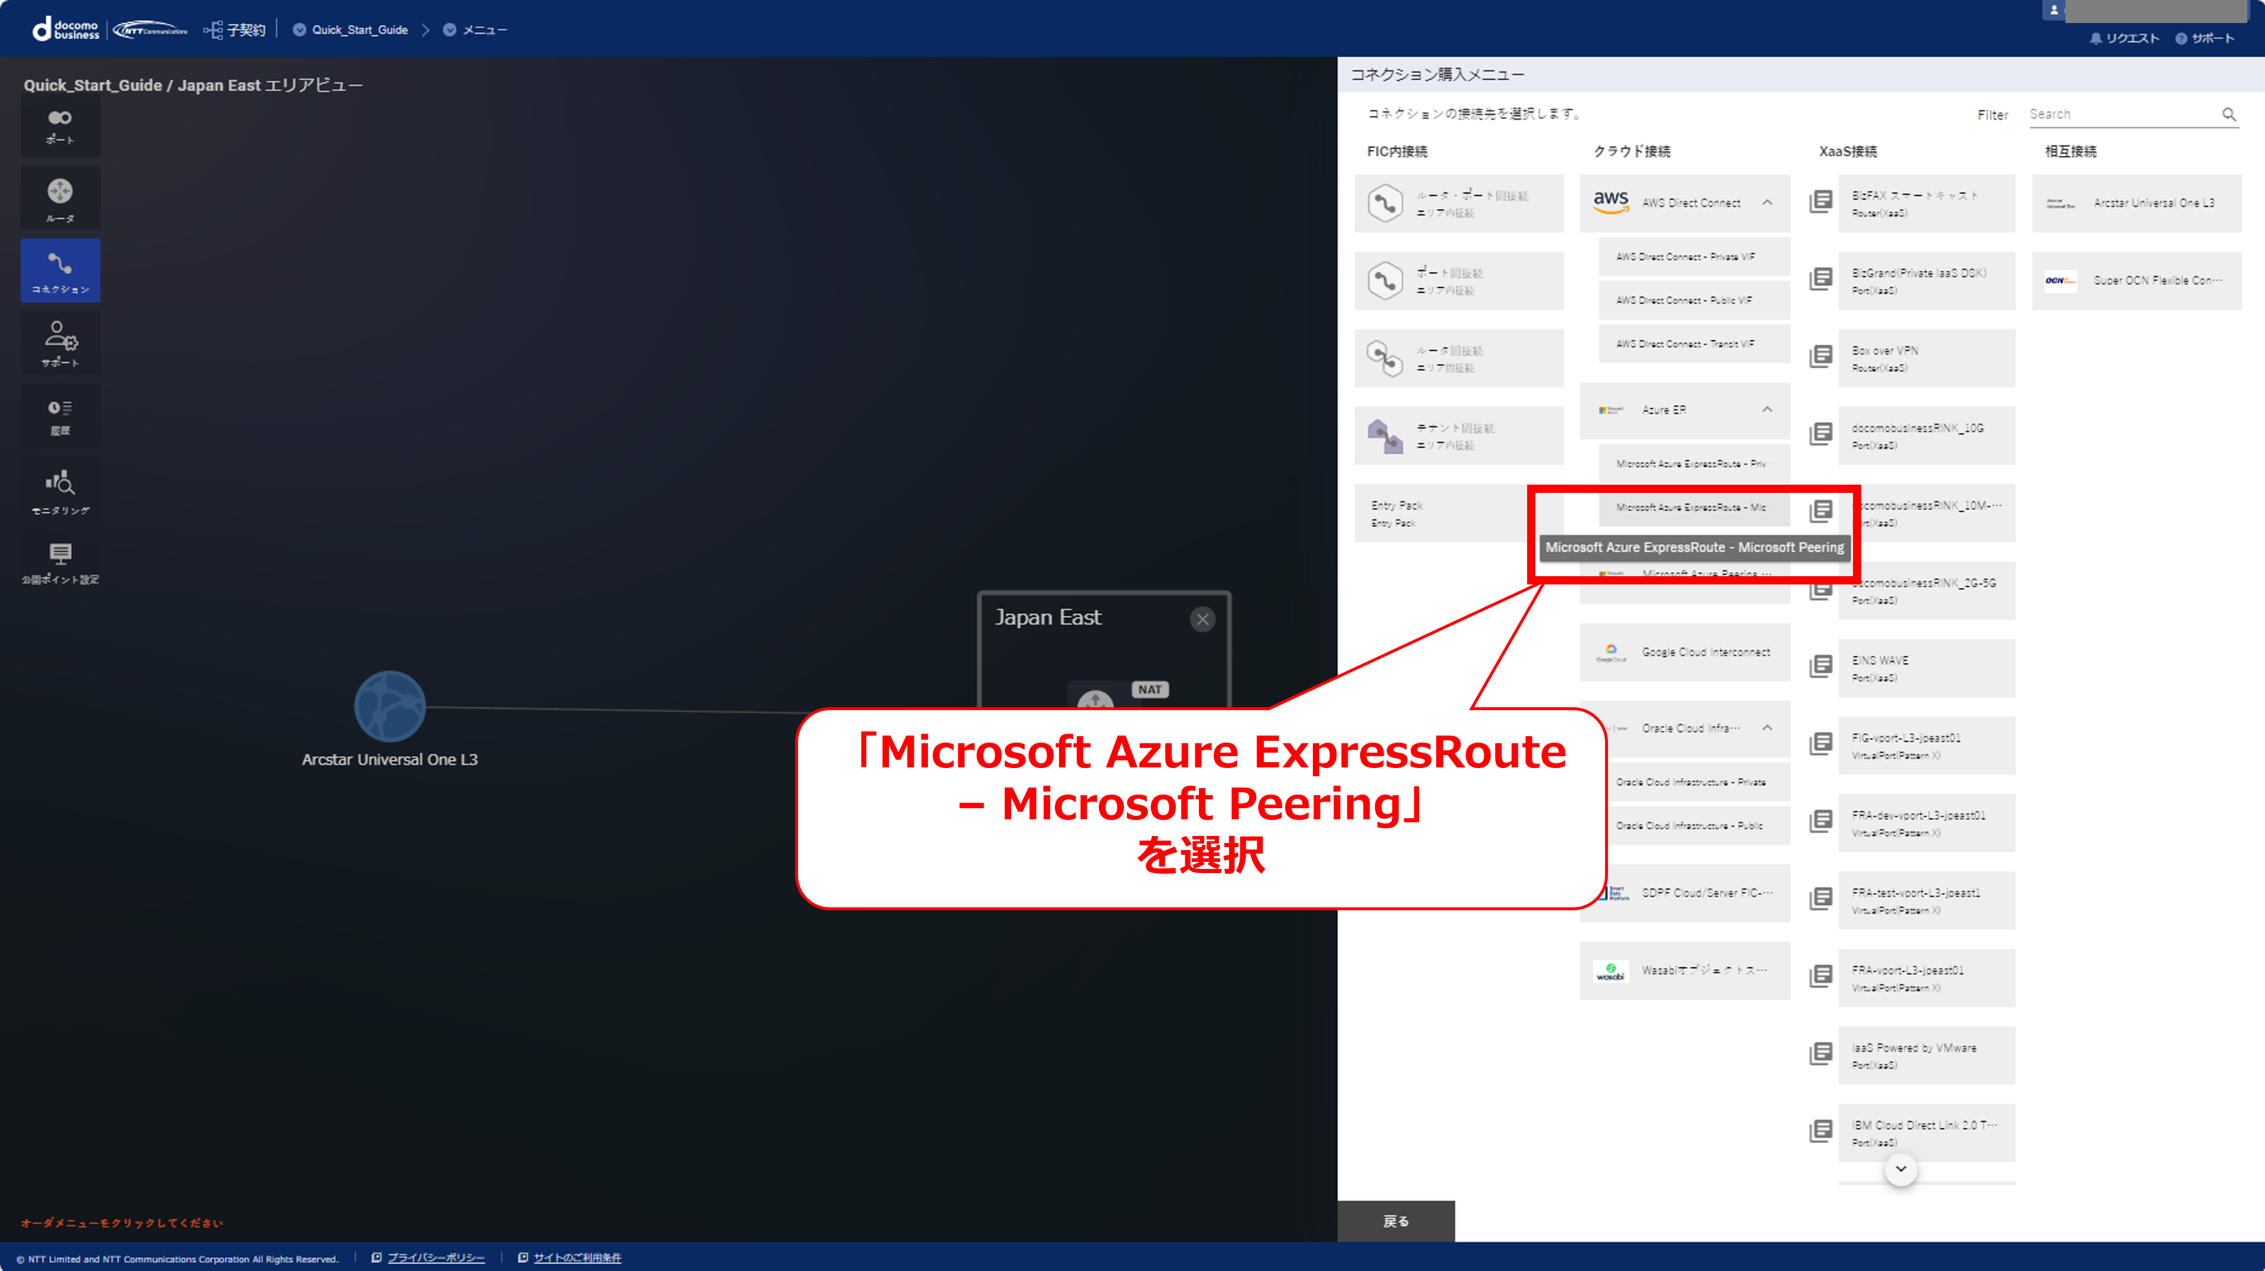Click the NAT badge in Japan East
Image resolution: width=2265 pixels, height=1271 pixels.
coord(1149,690)
